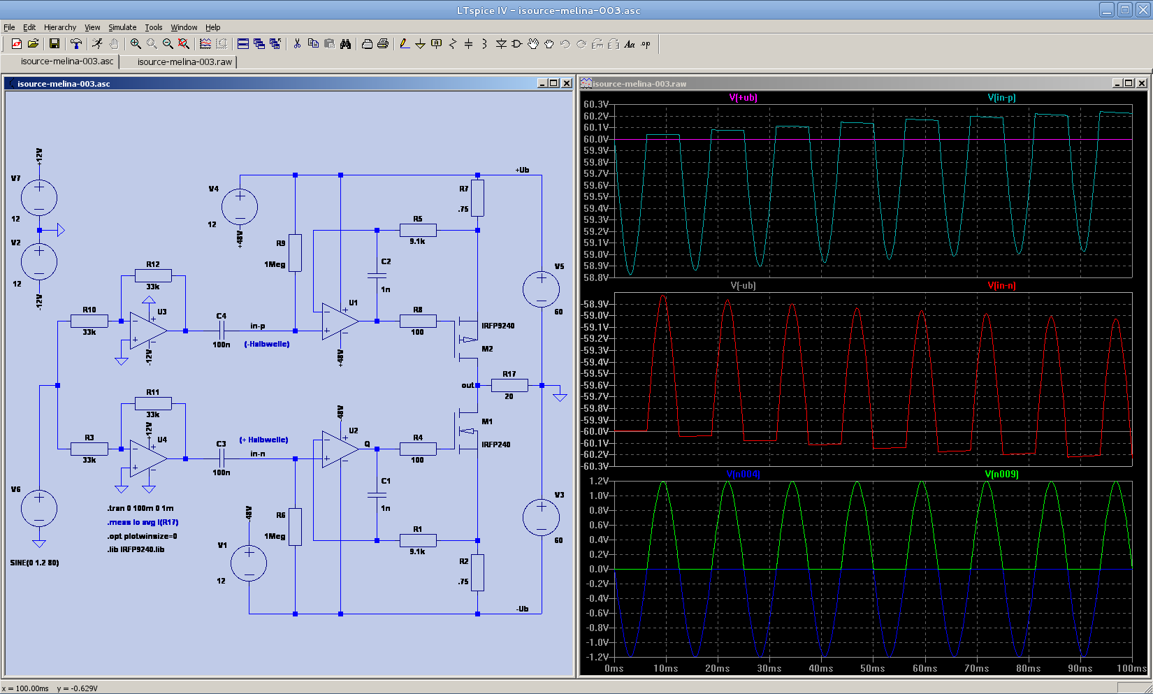Open the Hierarchy menu
Image resolution: width=1153 pixels, height=694 pixels.
(60, 27)
